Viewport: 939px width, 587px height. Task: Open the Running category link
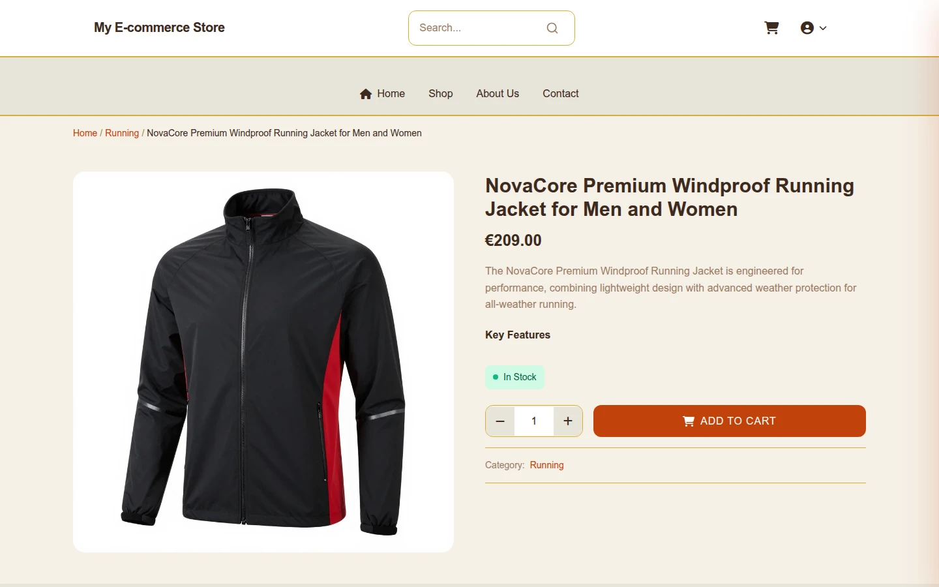point(546,465)
